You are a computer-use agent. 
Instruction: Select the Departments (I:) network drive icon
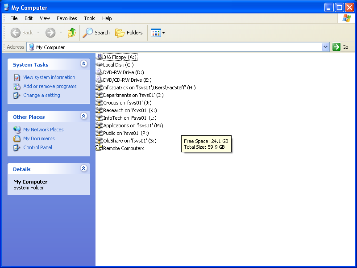coord(99,95)
